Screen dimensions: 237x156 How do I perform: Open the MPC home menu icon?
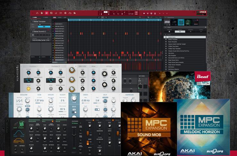(37, 13)
